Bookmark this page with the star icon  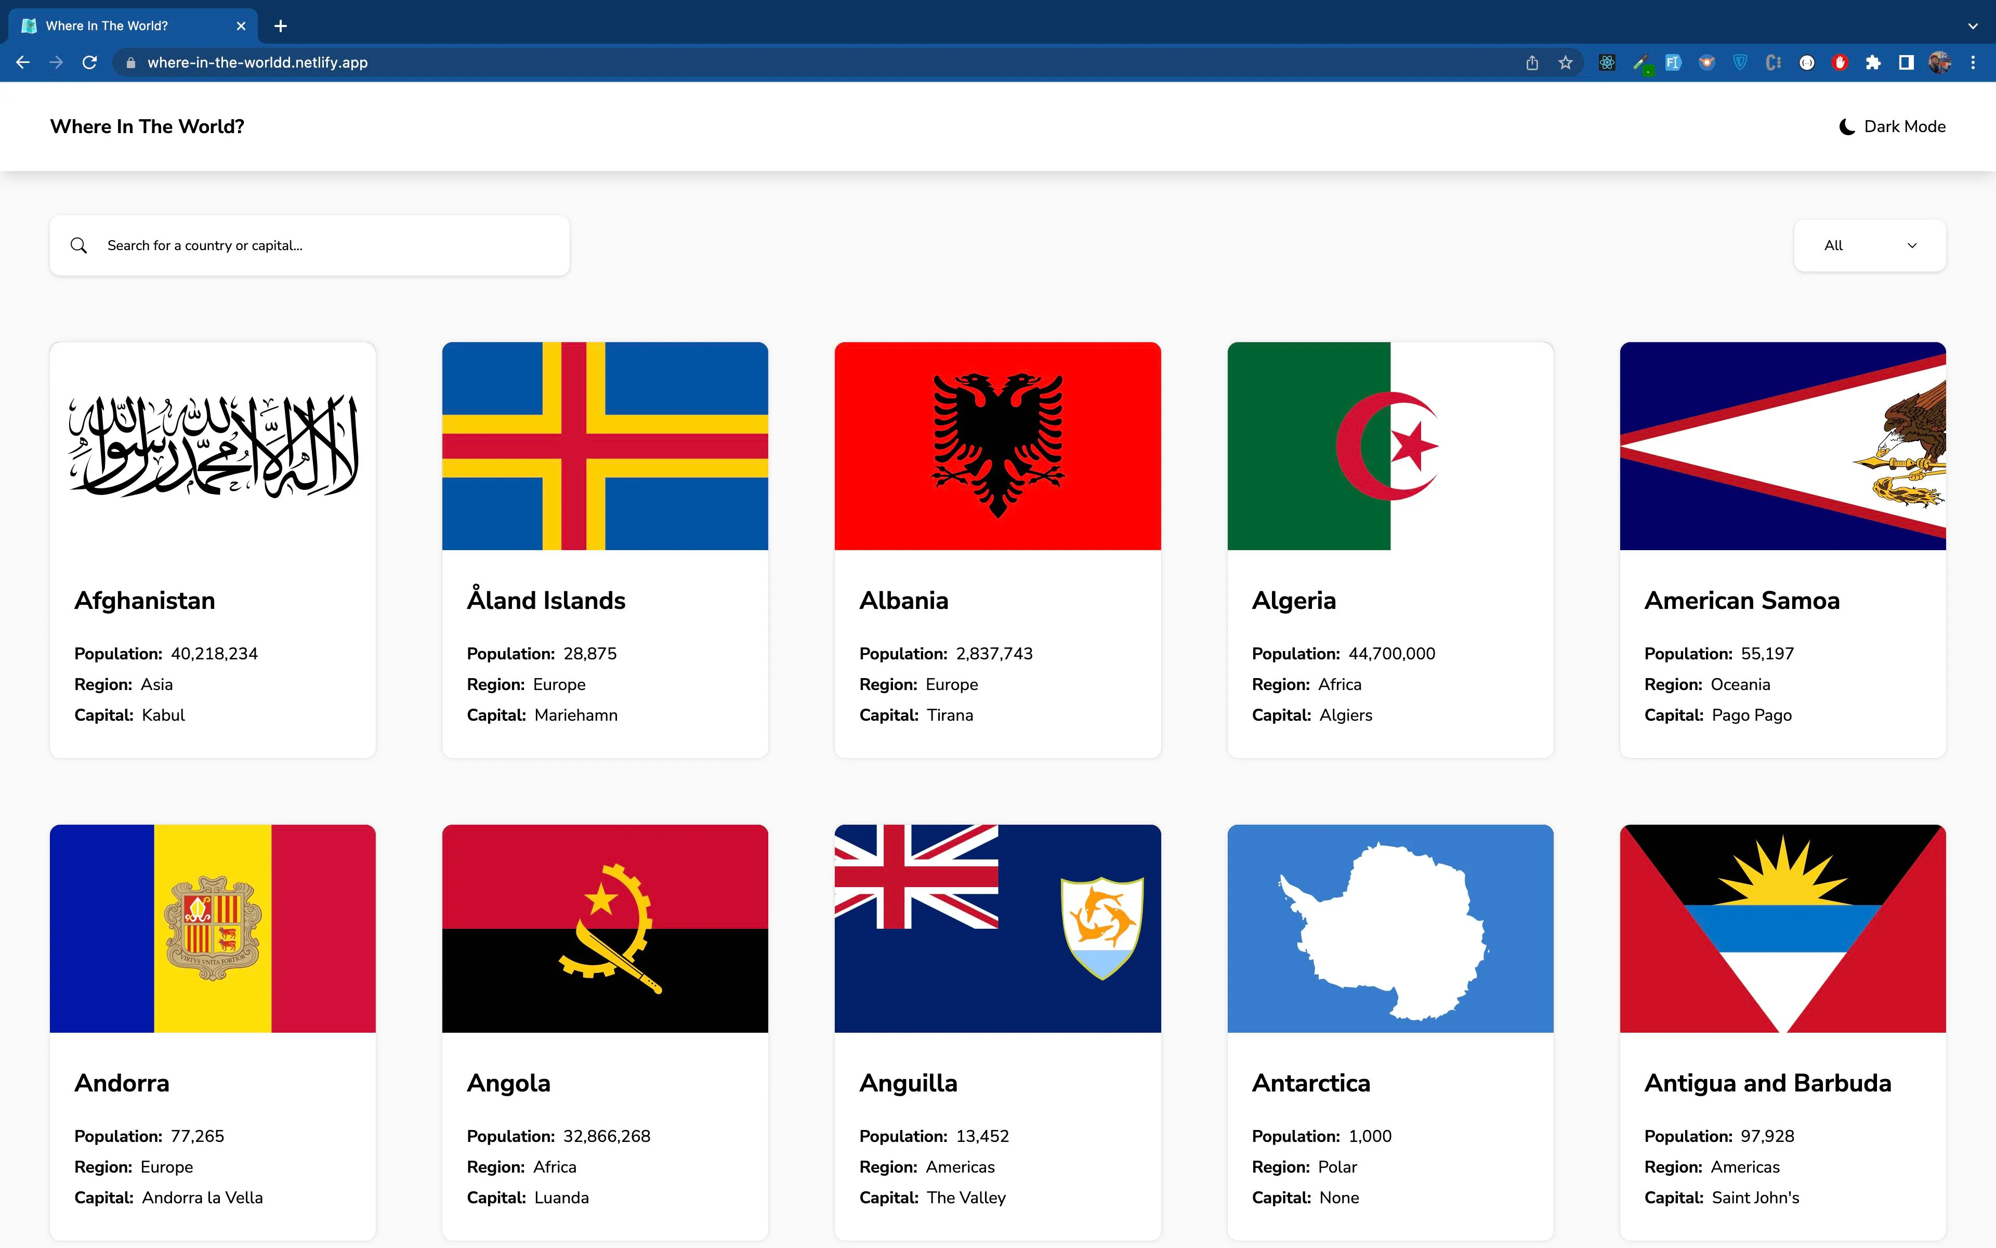(x=1565, y=63)
